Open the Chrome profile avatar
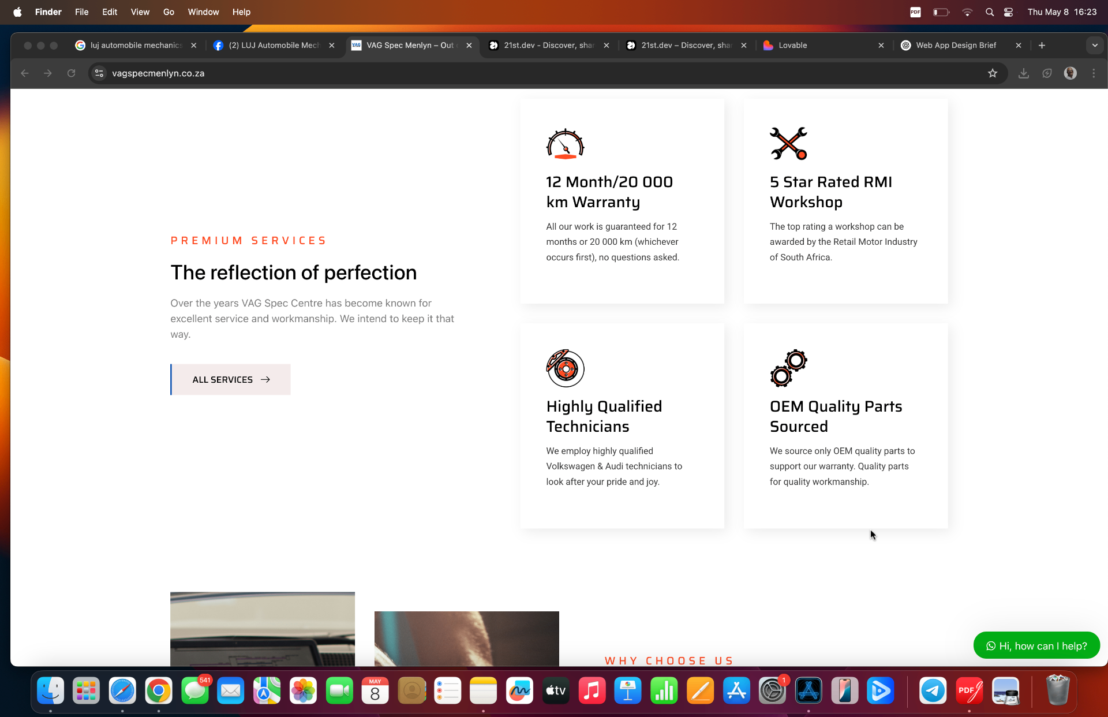Image resolution: width=1108 pixels, height=717 pixels. pyautogui.click(x=1070, y=73)
